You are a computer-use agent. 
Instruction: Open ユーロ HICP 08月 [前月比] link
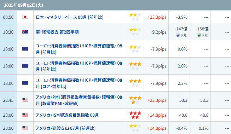[79, 49]
